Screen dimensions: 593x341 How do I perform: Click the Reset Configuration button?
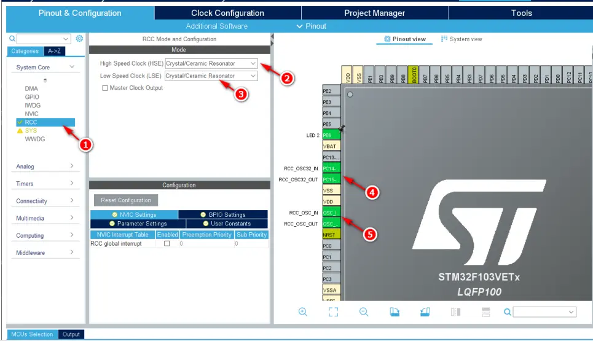pos(126,200)
